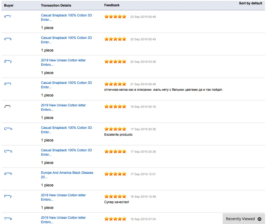Image resolution: width=268 pixels, height=224 pixels.
Task: Click the star rating dated 22 Sep 2019 03:36
Action: pos(115,61)
